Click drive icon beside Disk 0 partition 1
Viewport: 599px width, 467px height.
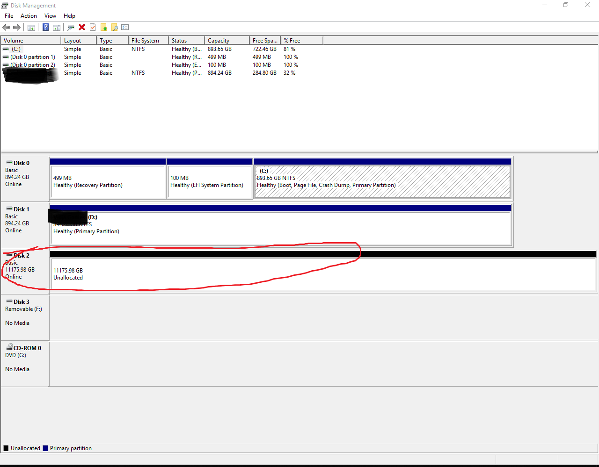coord(6,57)
